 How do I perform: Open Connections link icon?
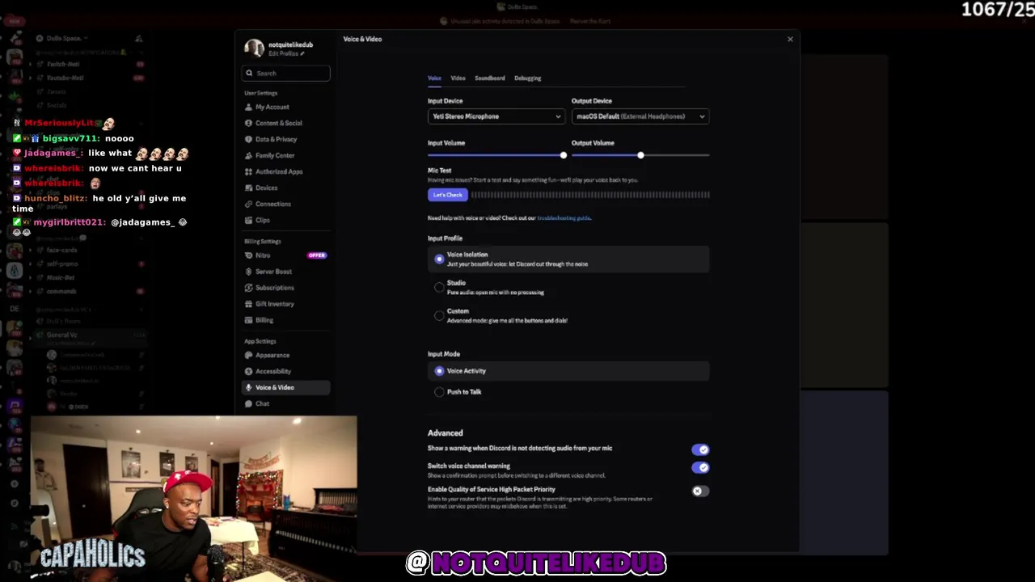(248, 204)
